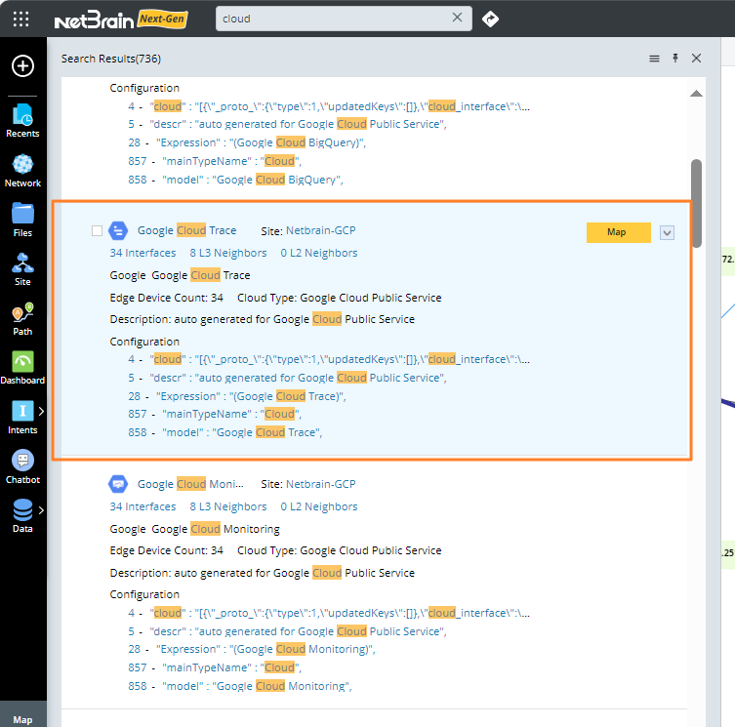Open the Google Cloud Trace link

186,230
